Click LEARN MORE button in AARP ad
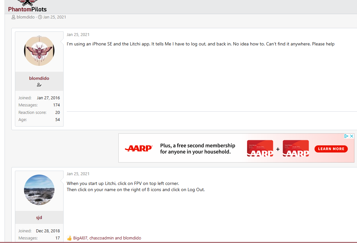 [331, 149]
